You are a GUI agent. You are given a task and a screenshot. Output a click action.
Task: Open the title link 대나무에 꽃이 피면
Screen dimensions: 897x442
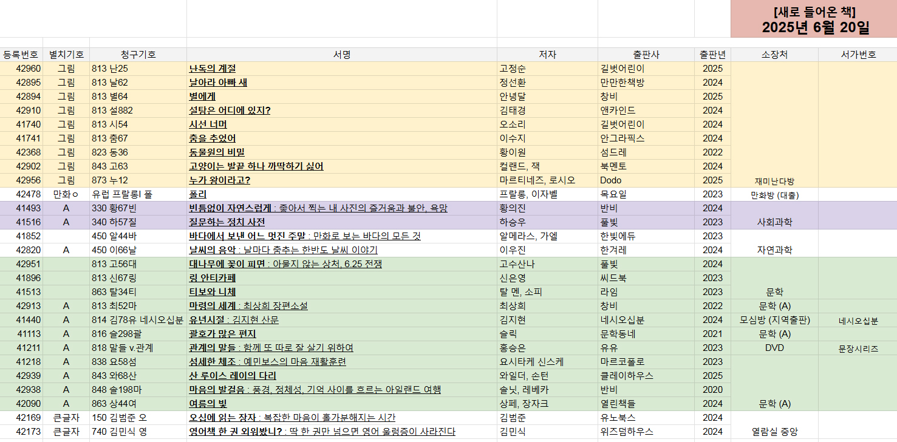click(227, 264)
